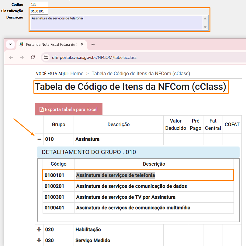
Task: Collapse group 010 Assinatura details
Action: pos(39,139)
